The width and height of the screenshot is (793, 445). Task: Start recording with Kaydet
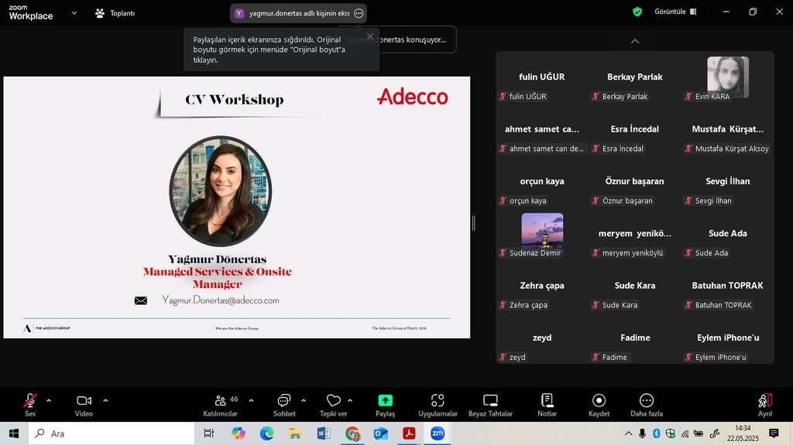coord(599,405)
